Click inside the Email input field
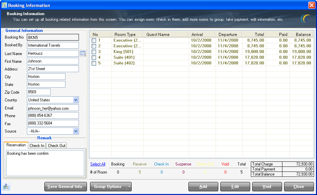This screenshot has width=317, height=195. click(x=52, y=107)
